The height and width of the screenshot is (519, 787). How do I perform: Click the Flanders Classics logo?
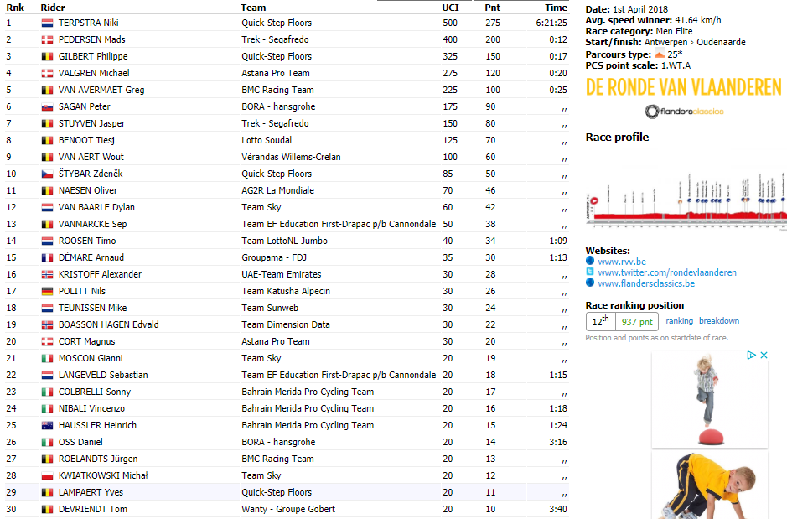pyautogui.click(x=684, y=112)
